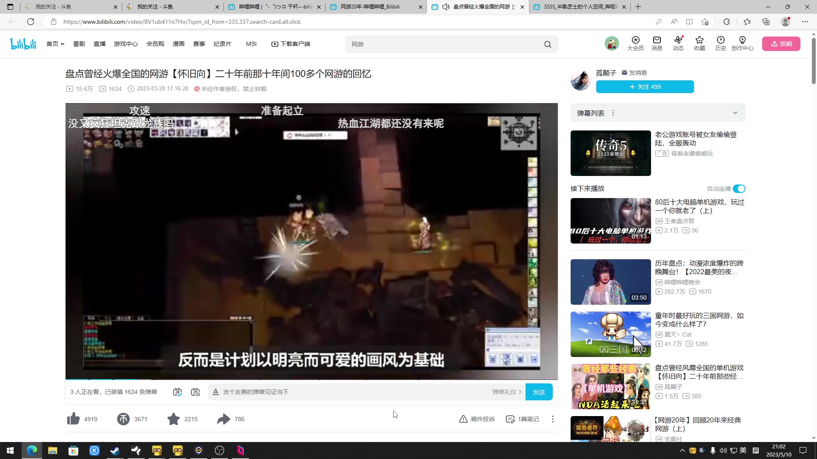This screenshot has width=817, height=459.
Task: Open Steam from the taskbar
Action: point(115,450)
